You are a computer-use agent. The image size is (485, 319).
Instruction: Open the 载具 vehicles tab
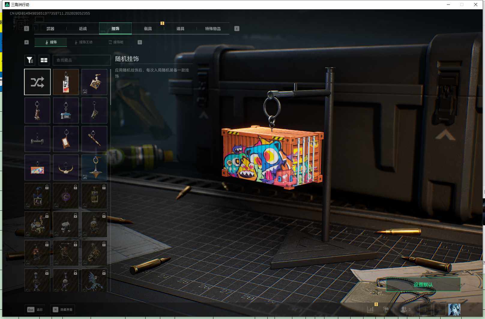click(x=148, y=29)
